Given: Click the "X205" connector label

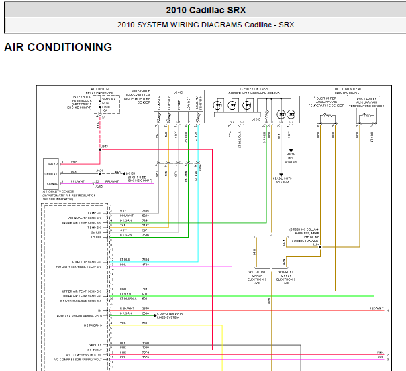Looking at the screenshot, I should click(x=99, y=186).
